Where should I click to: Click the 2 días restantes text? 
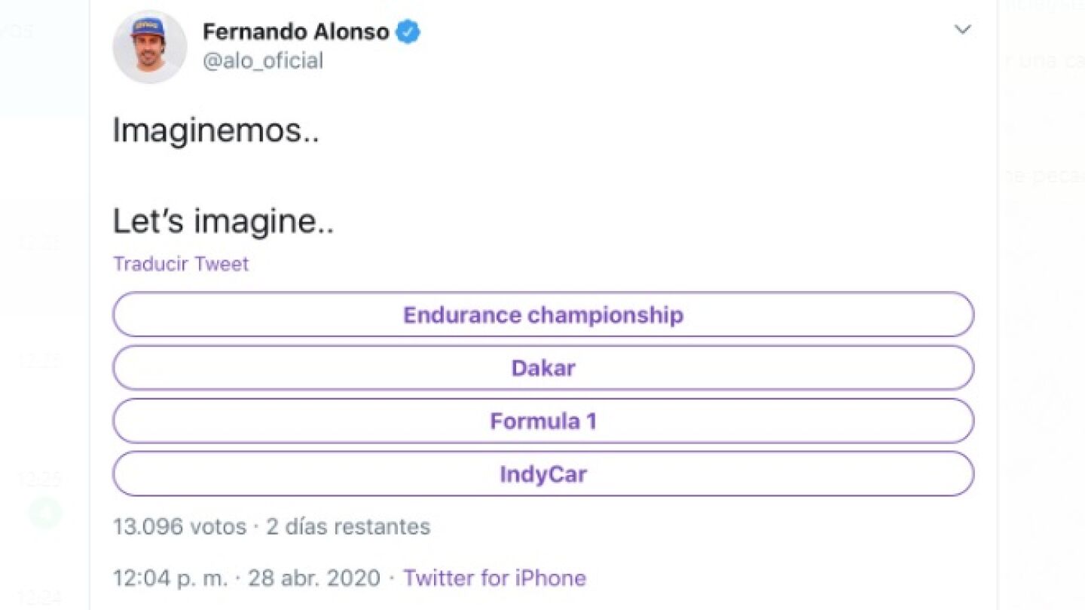point(348,526)
